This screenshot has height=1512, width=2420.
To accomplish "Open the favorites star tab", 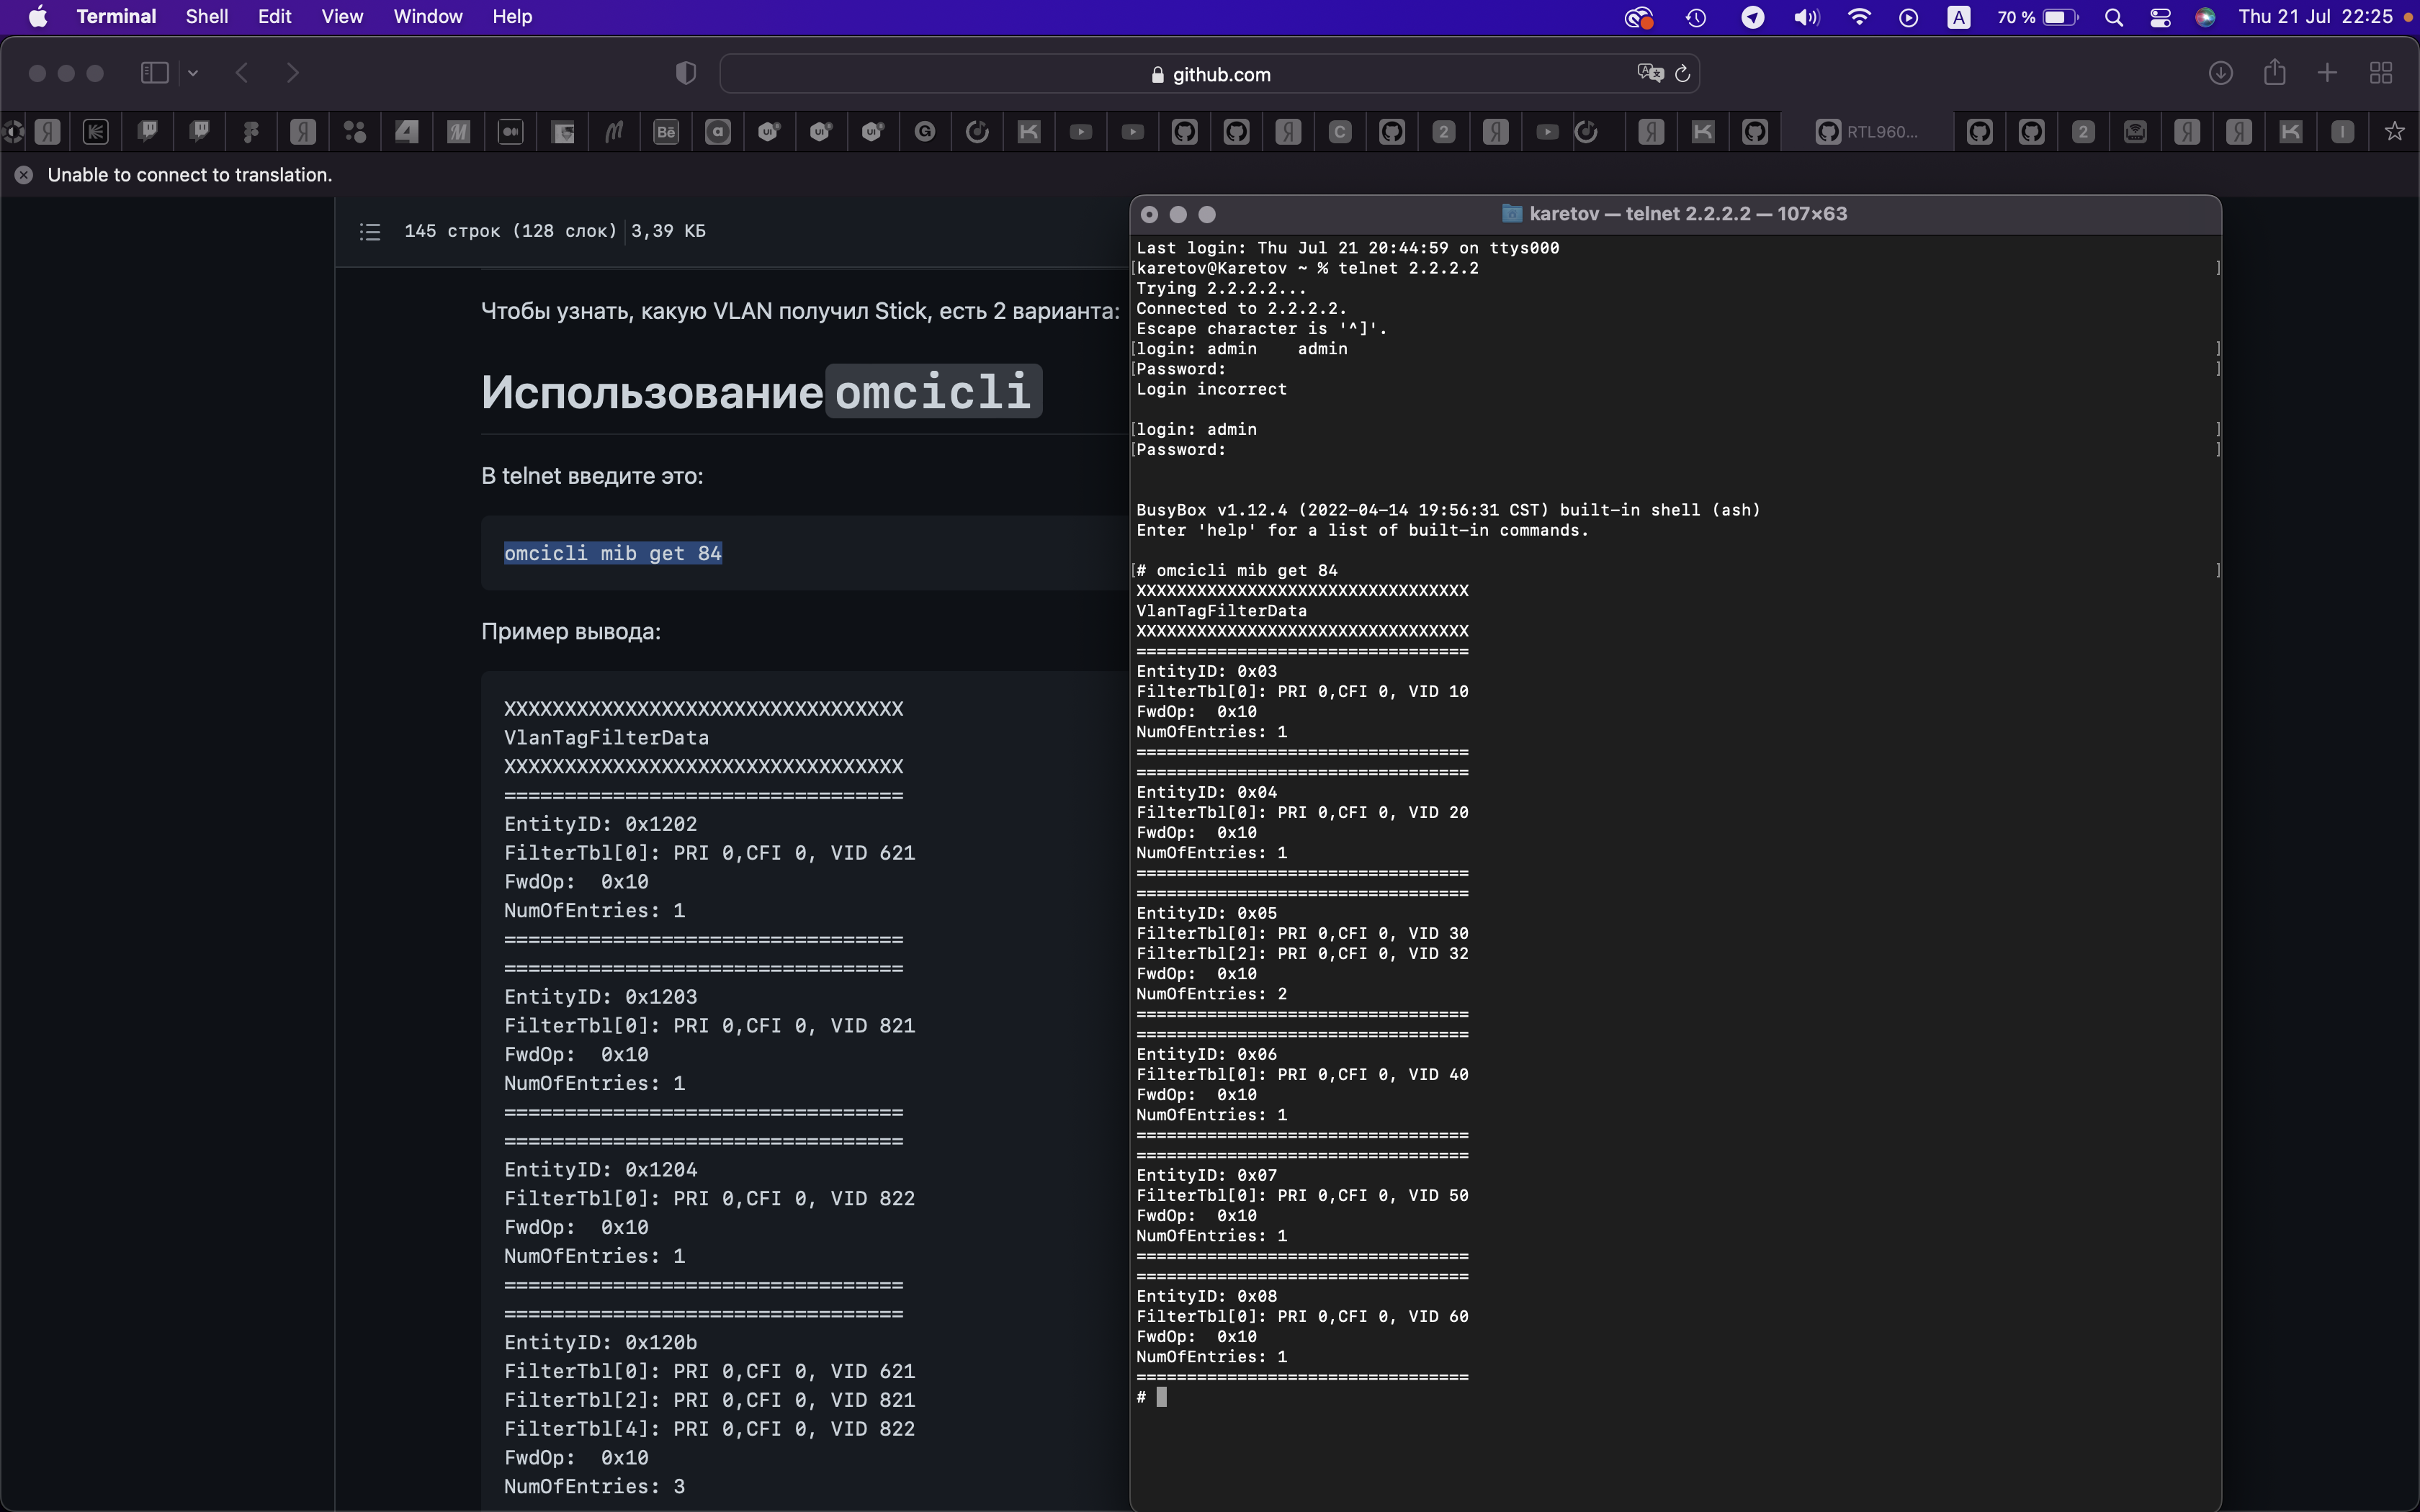I will pyautogui.click(x=2394, y=131).
